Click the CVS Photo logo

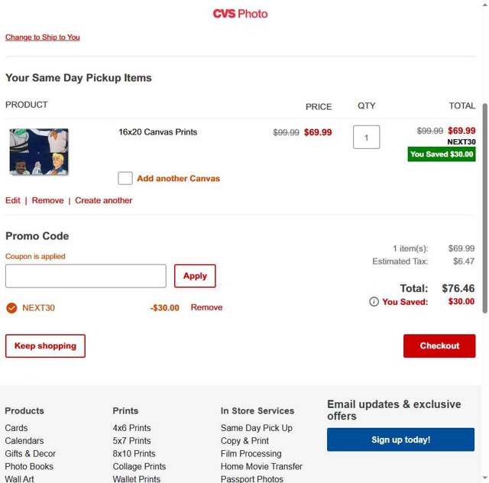point(240,14)
